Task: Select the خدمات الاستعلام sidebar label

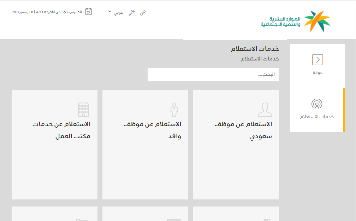Action: pos(317,117)
